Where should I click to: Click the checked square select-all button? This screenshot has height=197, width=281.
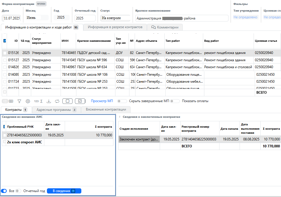(80, 101)
